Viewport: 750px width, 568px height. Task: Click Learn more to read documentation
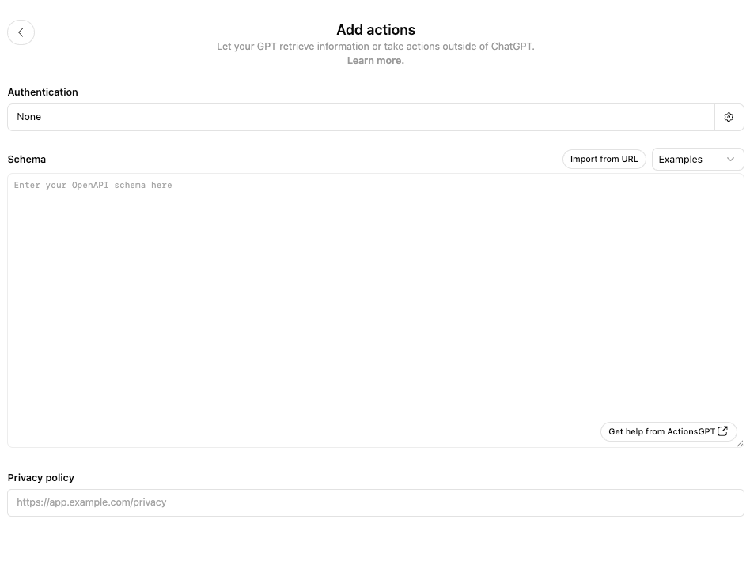[x=375, y=60]
